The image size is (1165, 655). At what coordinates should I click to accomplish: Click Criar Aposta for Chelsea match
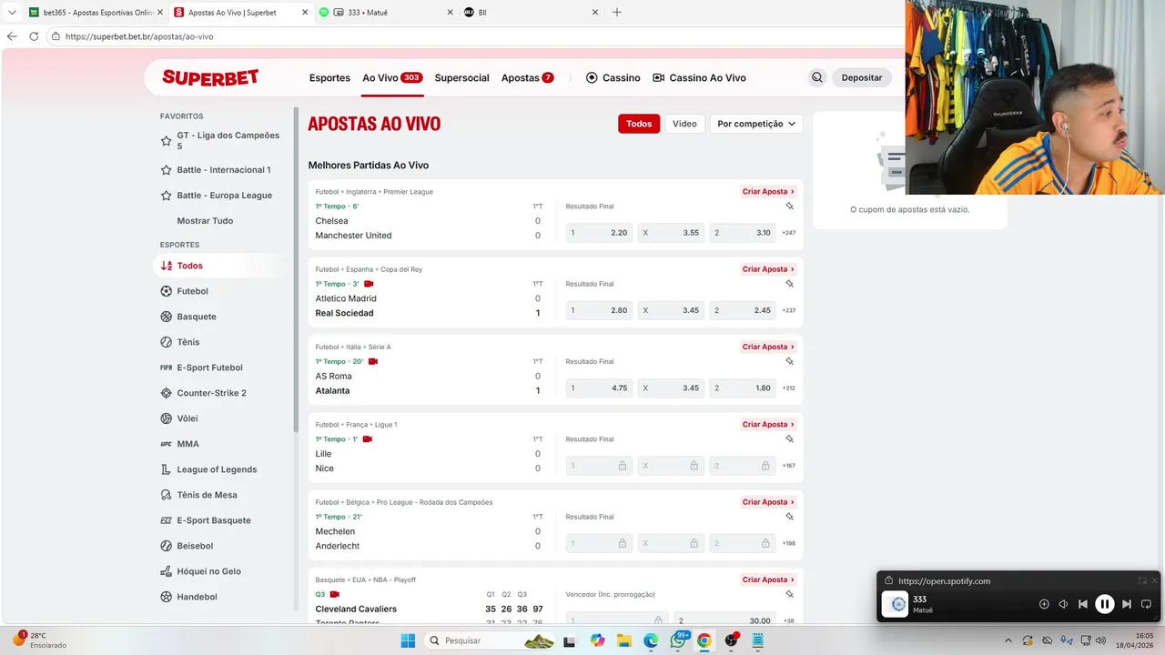(769, 192)
